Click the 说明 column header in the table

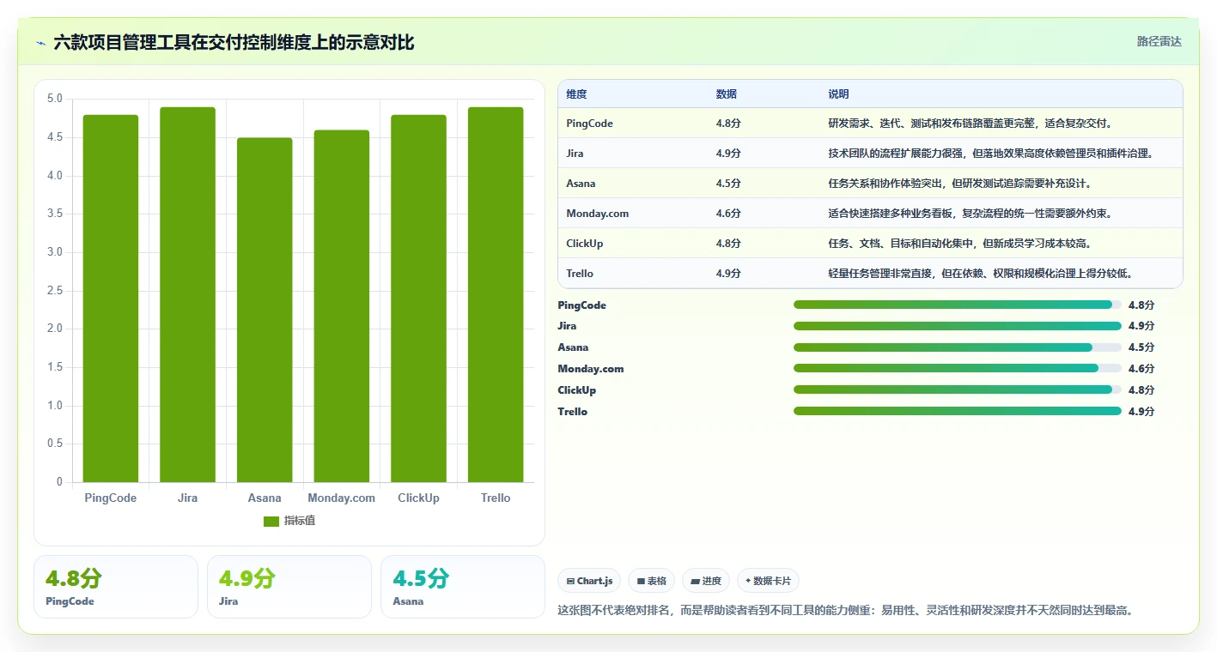(838, 94)
